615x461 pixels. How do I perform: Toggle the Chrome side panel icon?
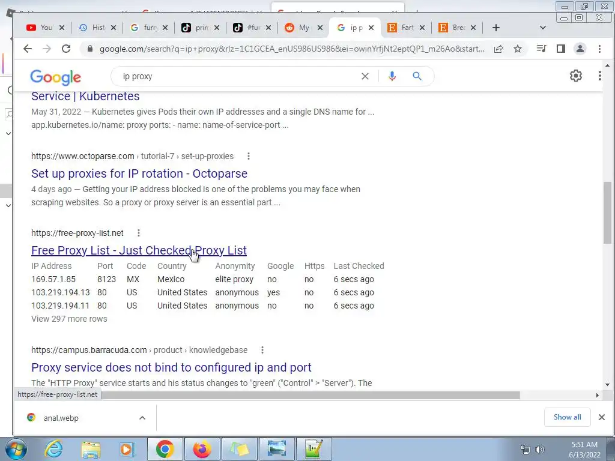(x=561, y=49)
